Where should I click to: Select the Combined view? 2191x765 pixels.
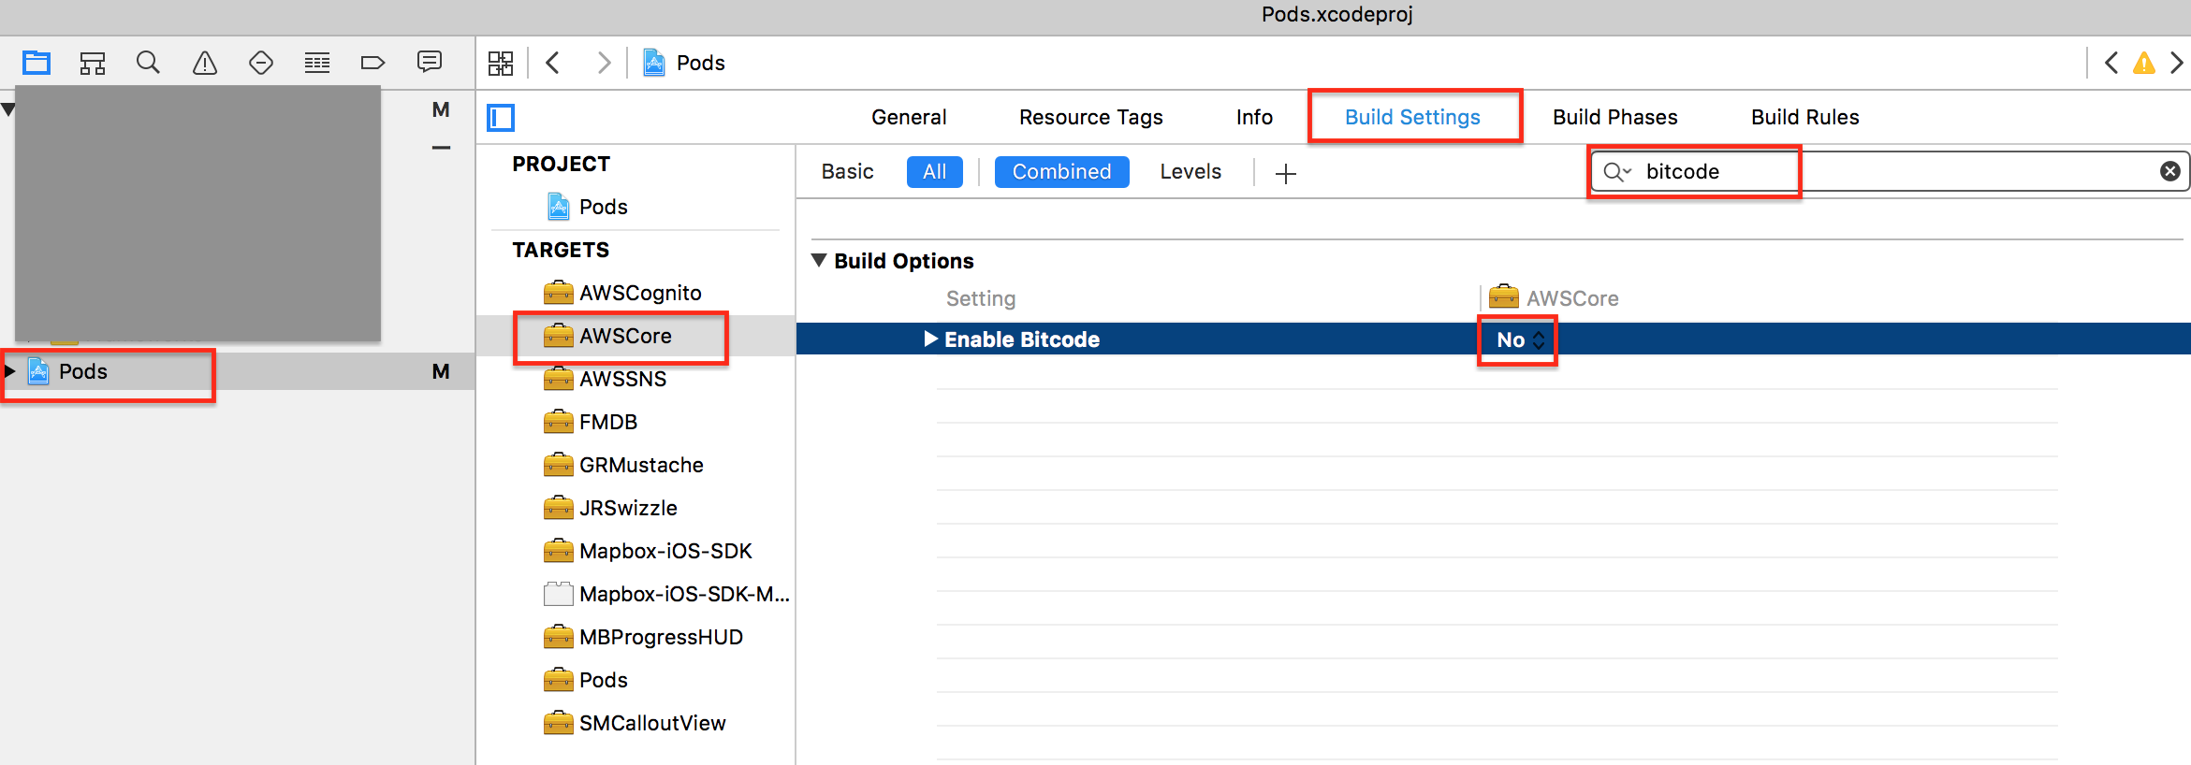point(1061,171)
